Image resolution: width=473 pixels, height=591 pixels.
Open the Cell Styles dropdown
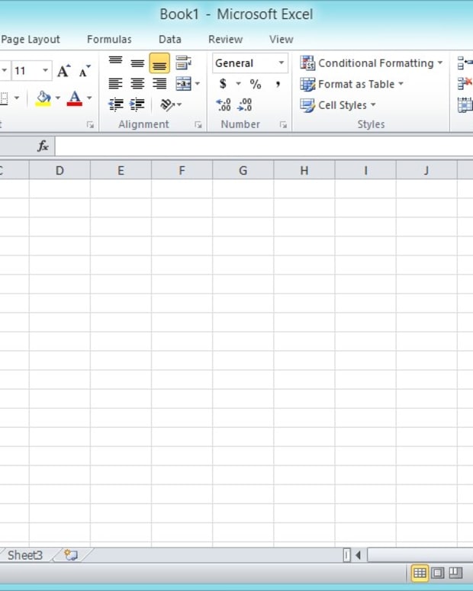coord(339,105)
